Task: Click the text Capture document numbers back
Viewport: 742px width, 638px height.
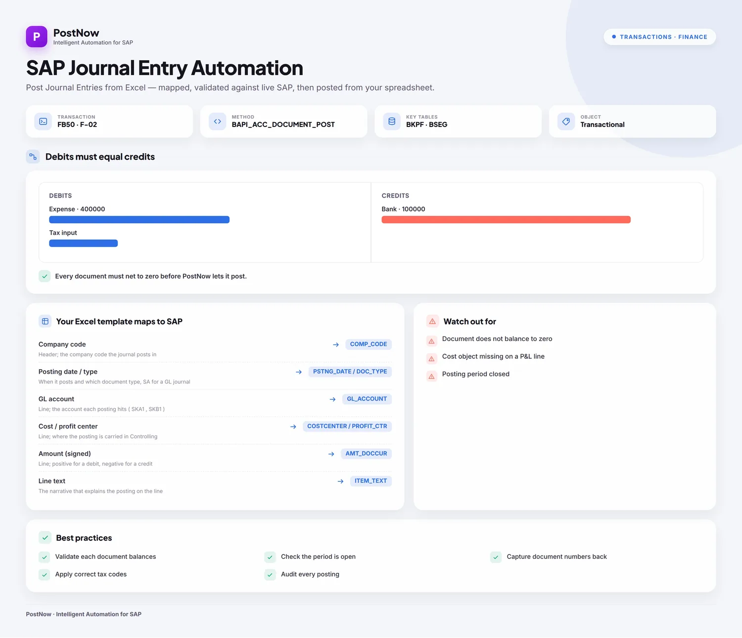Action: pos(557,556)
